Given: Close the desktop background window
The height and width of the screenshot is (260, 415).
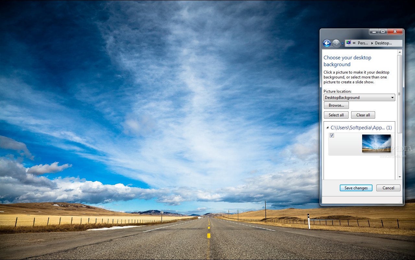Looking at the screenshot, I should click(395, 31).
